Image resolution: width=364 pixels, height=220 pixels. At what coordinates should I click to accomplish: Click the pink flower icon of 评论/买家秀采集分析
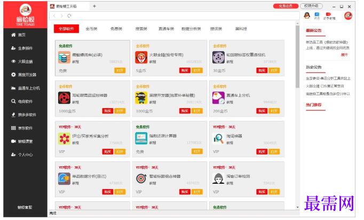[64, 138]
